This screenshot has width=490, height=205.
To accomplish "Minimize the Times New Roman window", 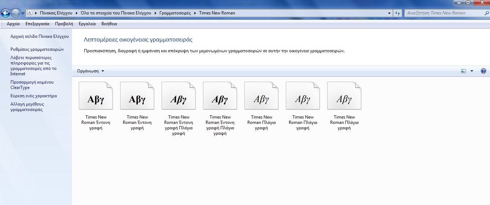I will click(x=459, y=3).
